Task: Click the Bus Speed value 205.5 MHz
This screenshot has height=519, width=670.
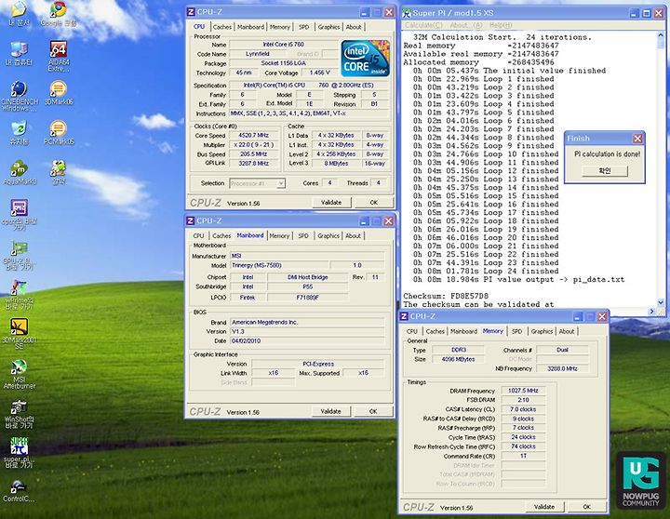Action: (x=254, y=154)
